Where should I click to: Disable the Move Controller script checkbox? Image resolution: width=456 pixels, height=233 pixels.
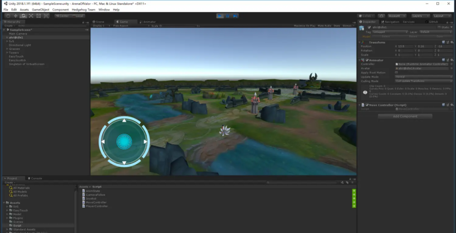coord(367,105)
